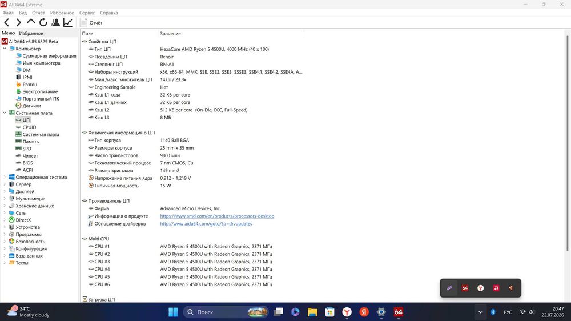The width and height of the screenshot is (571, 321).
Task: Open the user profile toolbar icon
Action: coord(56,23)
